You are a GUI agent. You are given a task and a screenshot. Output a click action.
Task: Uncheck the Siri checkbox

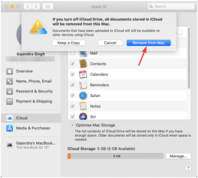[x=72, y=116]
